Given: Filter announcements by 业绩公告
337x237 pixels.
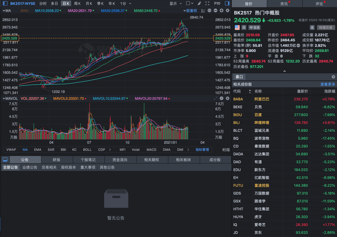Looking at the screenshot, I should 30,167.
